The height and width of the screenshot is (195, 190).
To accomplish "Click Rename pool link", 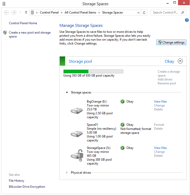I will 167,83.
